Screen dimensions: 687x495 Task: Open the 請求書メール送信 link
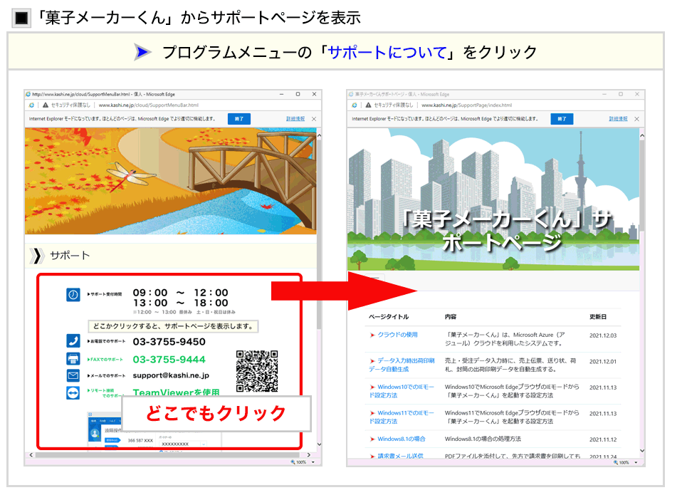click(x=401, y=456)
